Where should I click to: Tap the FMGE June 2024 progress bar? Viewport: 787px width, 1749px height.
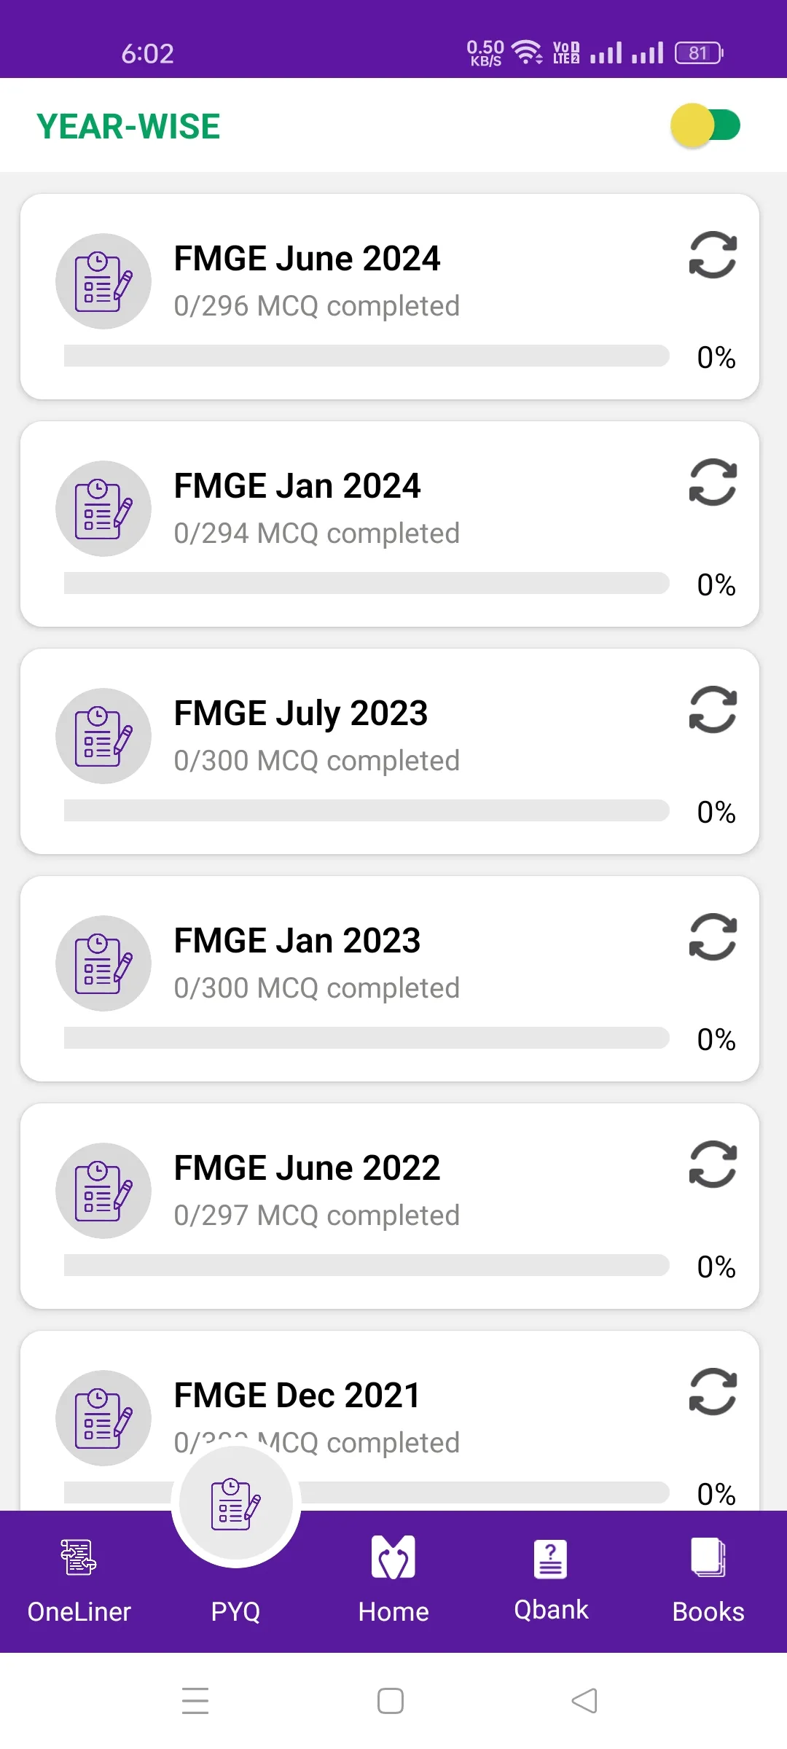[x=367, y=356]
